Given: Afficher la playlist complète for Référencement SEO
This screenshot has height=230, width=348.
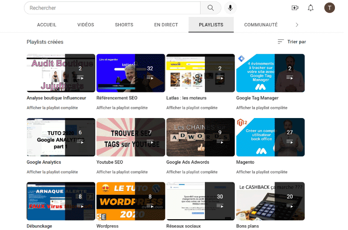Looking at the screenshot, I should click(x=122, y=108).
